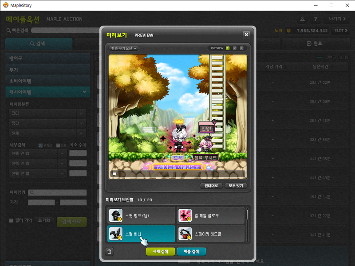Collapse the 캐시아이템 category

pyautogui.click(x=48, y=92)
